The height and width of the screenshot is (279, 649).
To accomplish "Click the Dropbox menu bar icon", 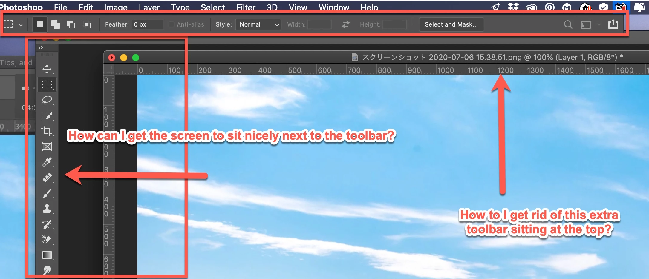I will point(513,7).
